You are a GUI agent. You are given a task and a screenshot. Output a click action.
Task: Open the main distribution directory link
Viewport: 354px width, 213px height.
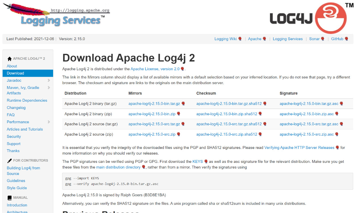click(118, 167)
